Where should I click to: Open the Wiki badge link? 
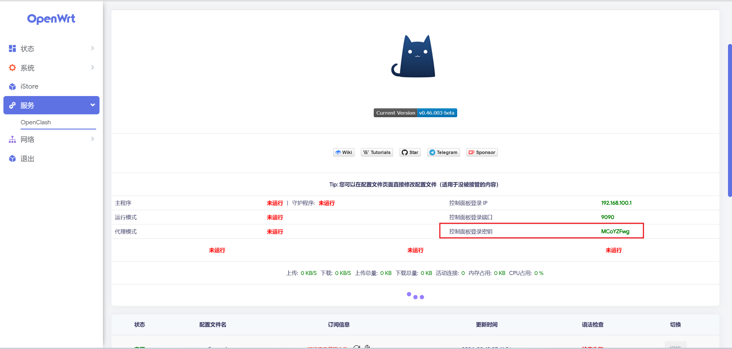(x=344, y=152)
